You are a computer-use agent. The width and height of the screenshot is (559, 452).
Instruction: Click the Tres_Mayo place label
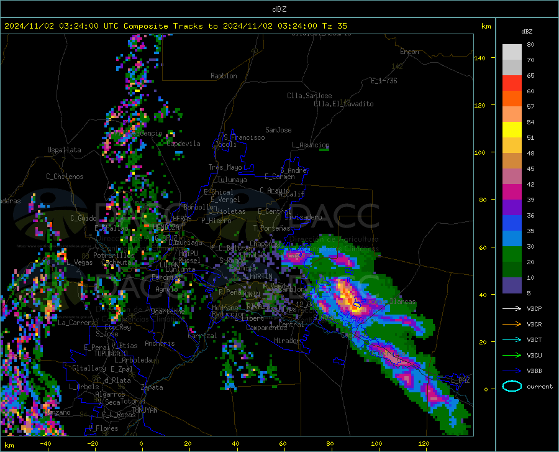click(x=225, y=167)
